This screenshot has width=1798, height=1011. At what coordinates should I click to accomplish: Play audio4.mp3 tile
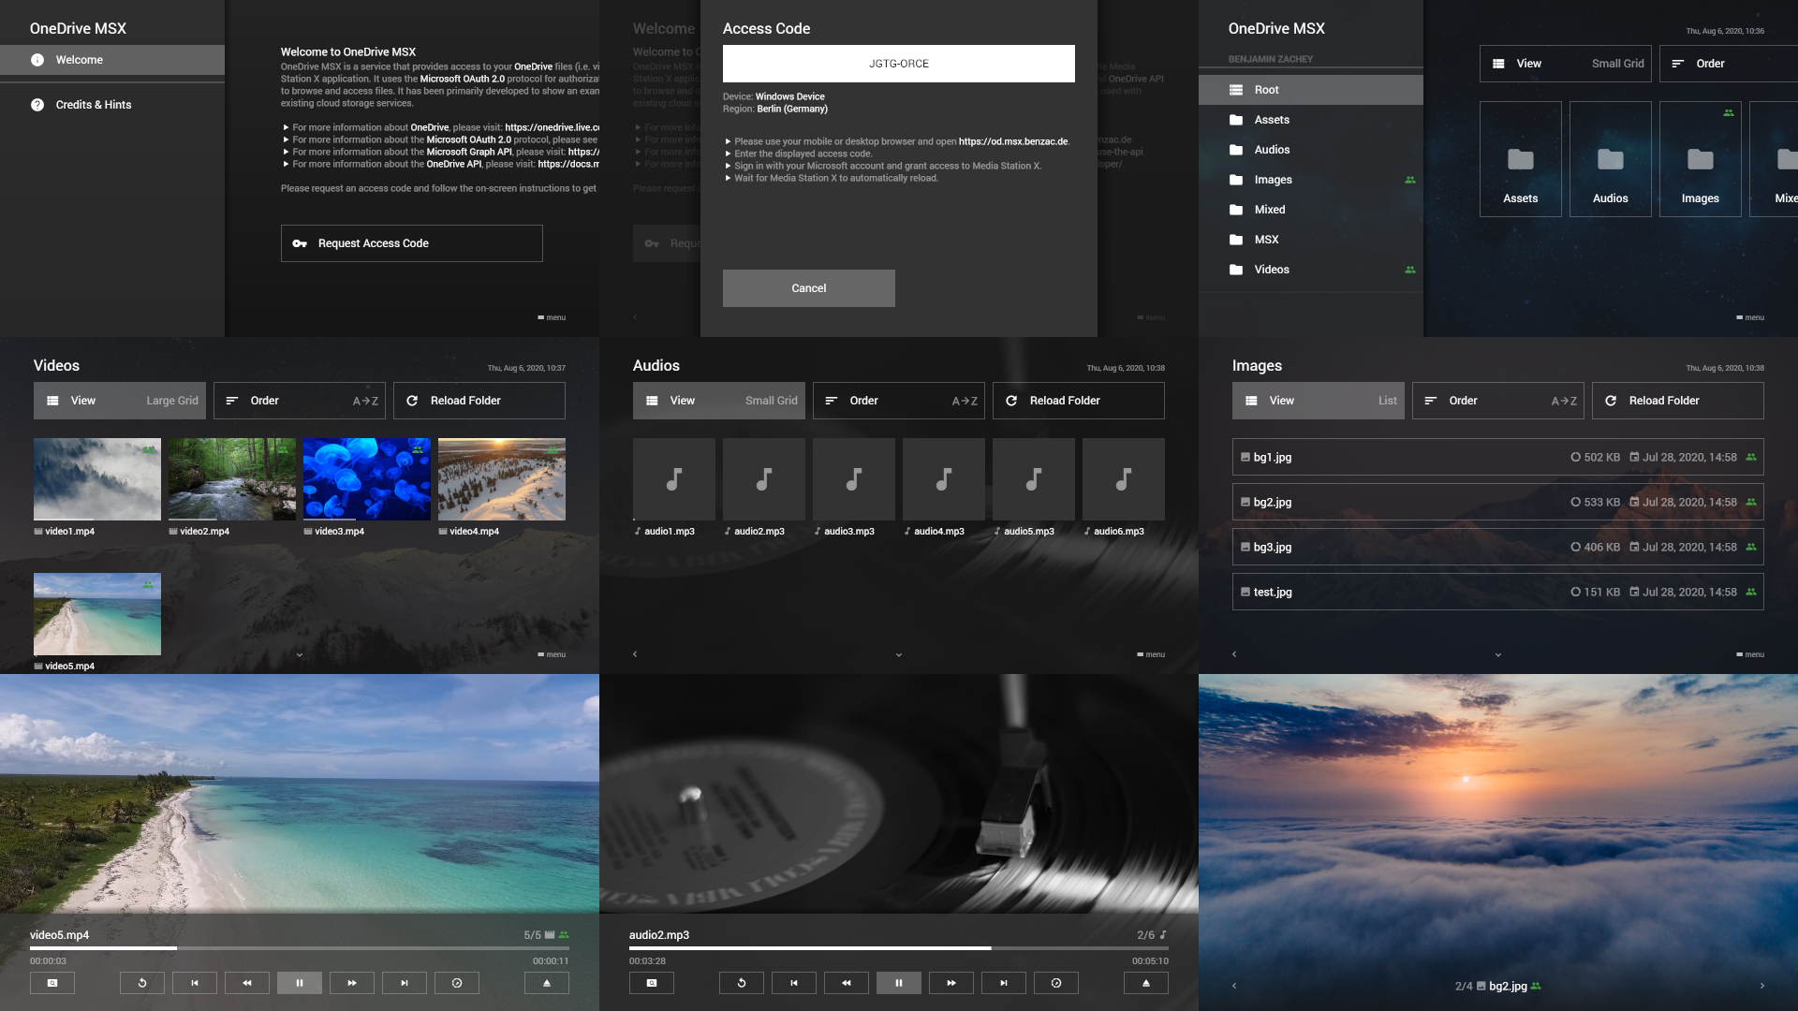pyautogui.click(x=944, y=479)
